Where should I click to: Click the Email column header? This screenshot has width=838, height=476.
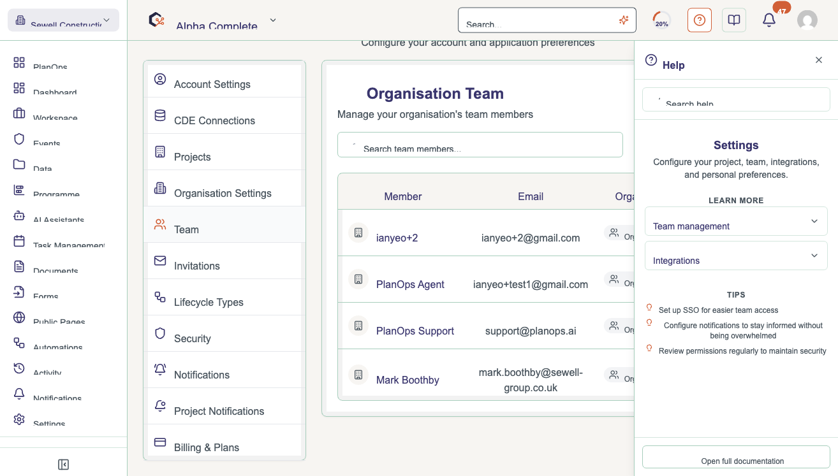[x=531, y=196]
